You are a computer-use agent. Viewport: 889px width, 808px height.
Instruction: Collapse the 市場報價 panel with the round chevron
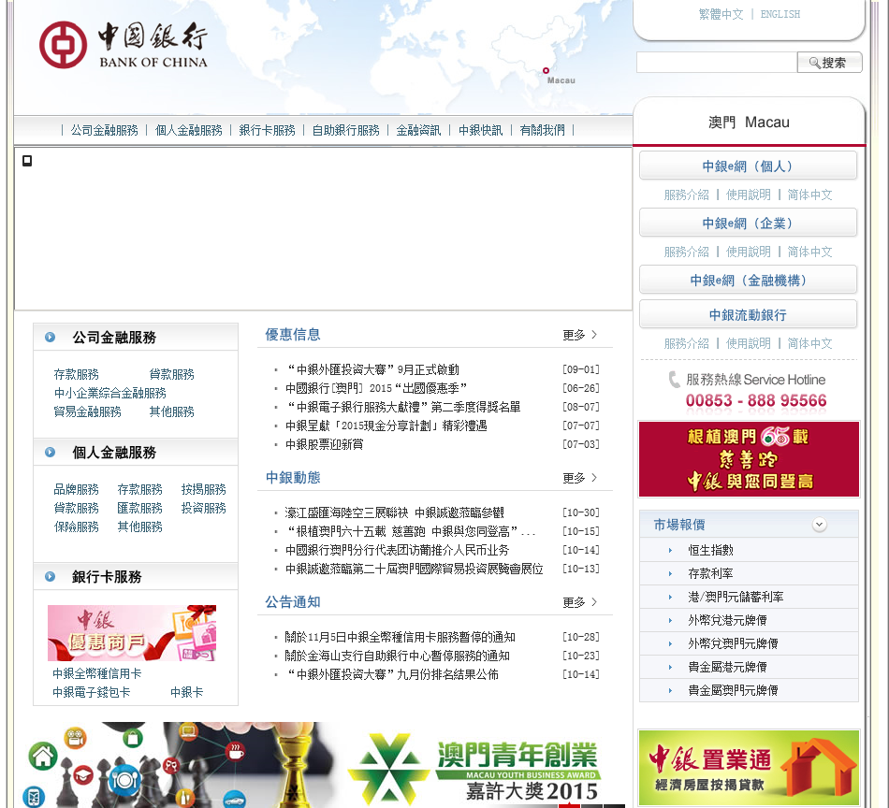click(x=819, y=525)
